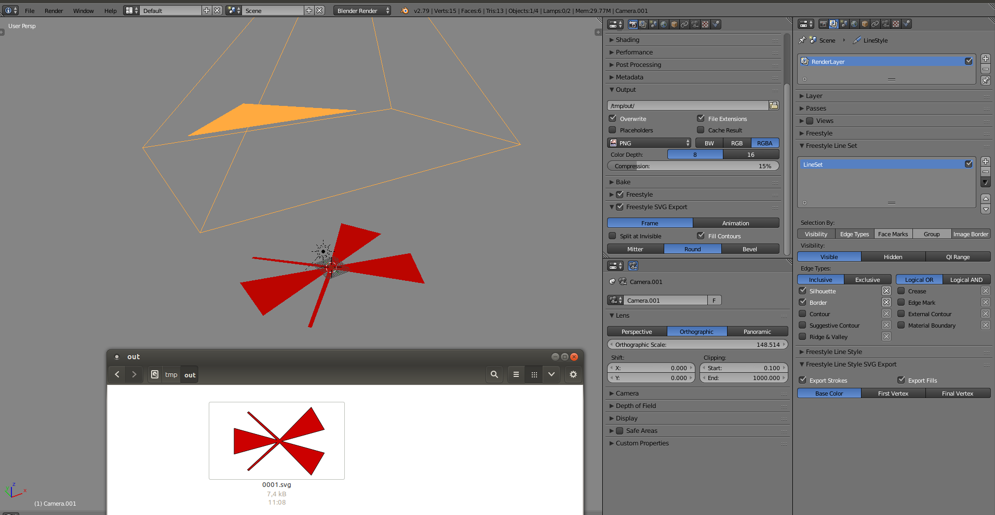The width and height of the screenshot is (995, 515).
Task: Select the First Vertex stroke color option
Action: coord(893,393)
